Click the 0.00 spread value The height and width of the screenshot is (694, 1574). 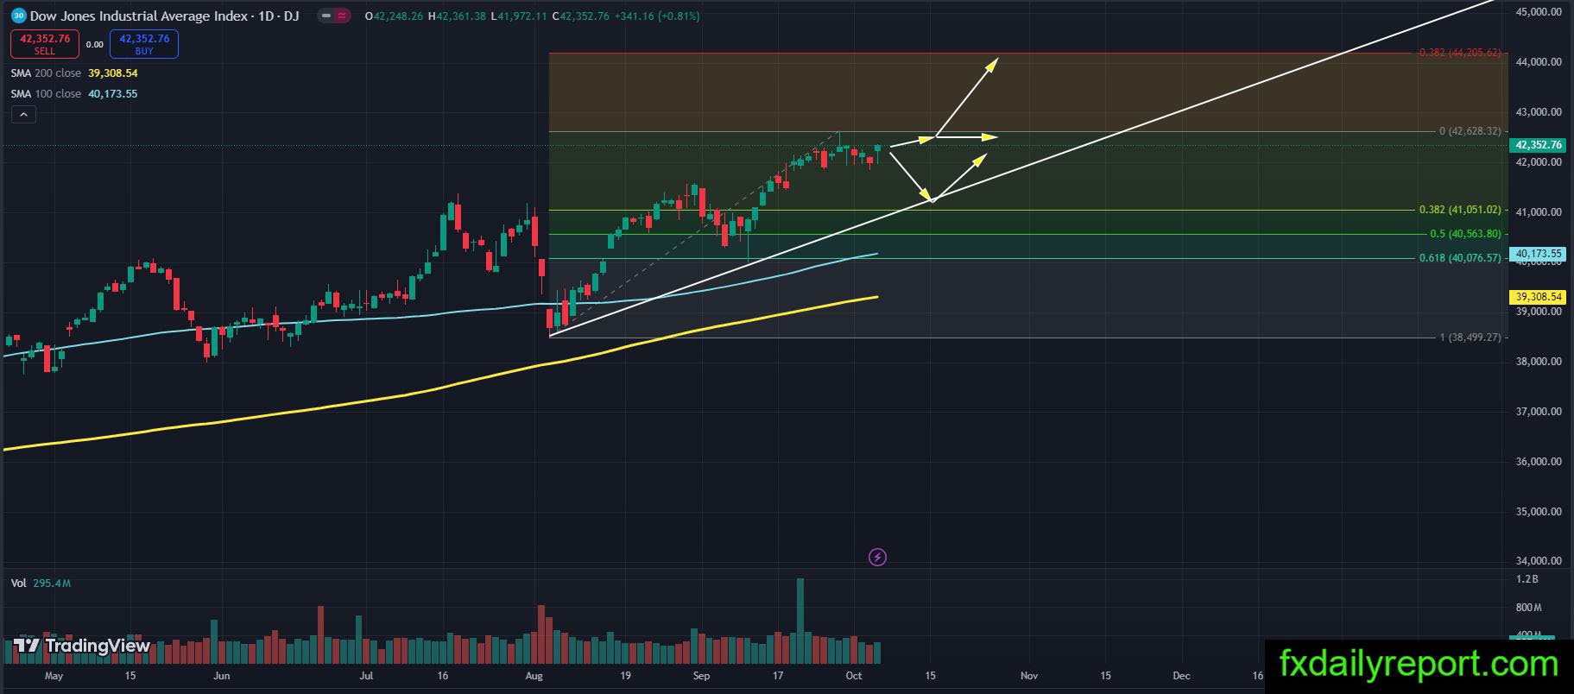click(x=95, y=45)
